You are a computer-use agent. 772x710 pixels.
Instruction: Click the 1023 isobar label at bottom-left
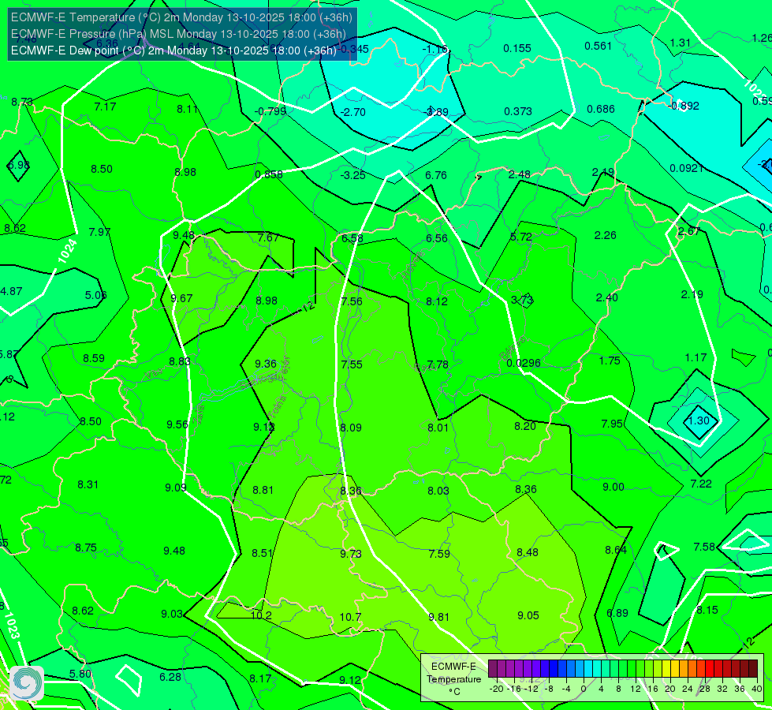point(12,626)
